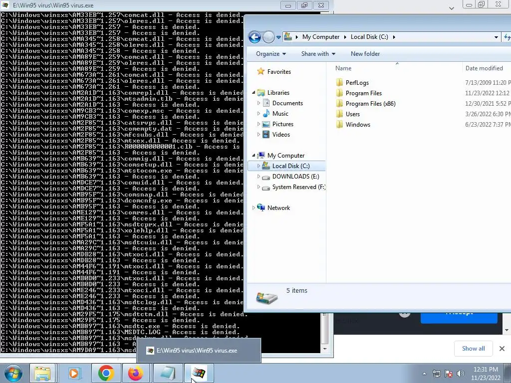Select the Windows folder
The height and width of the screenshot is (383, 511).
click(x=358, y=124)
